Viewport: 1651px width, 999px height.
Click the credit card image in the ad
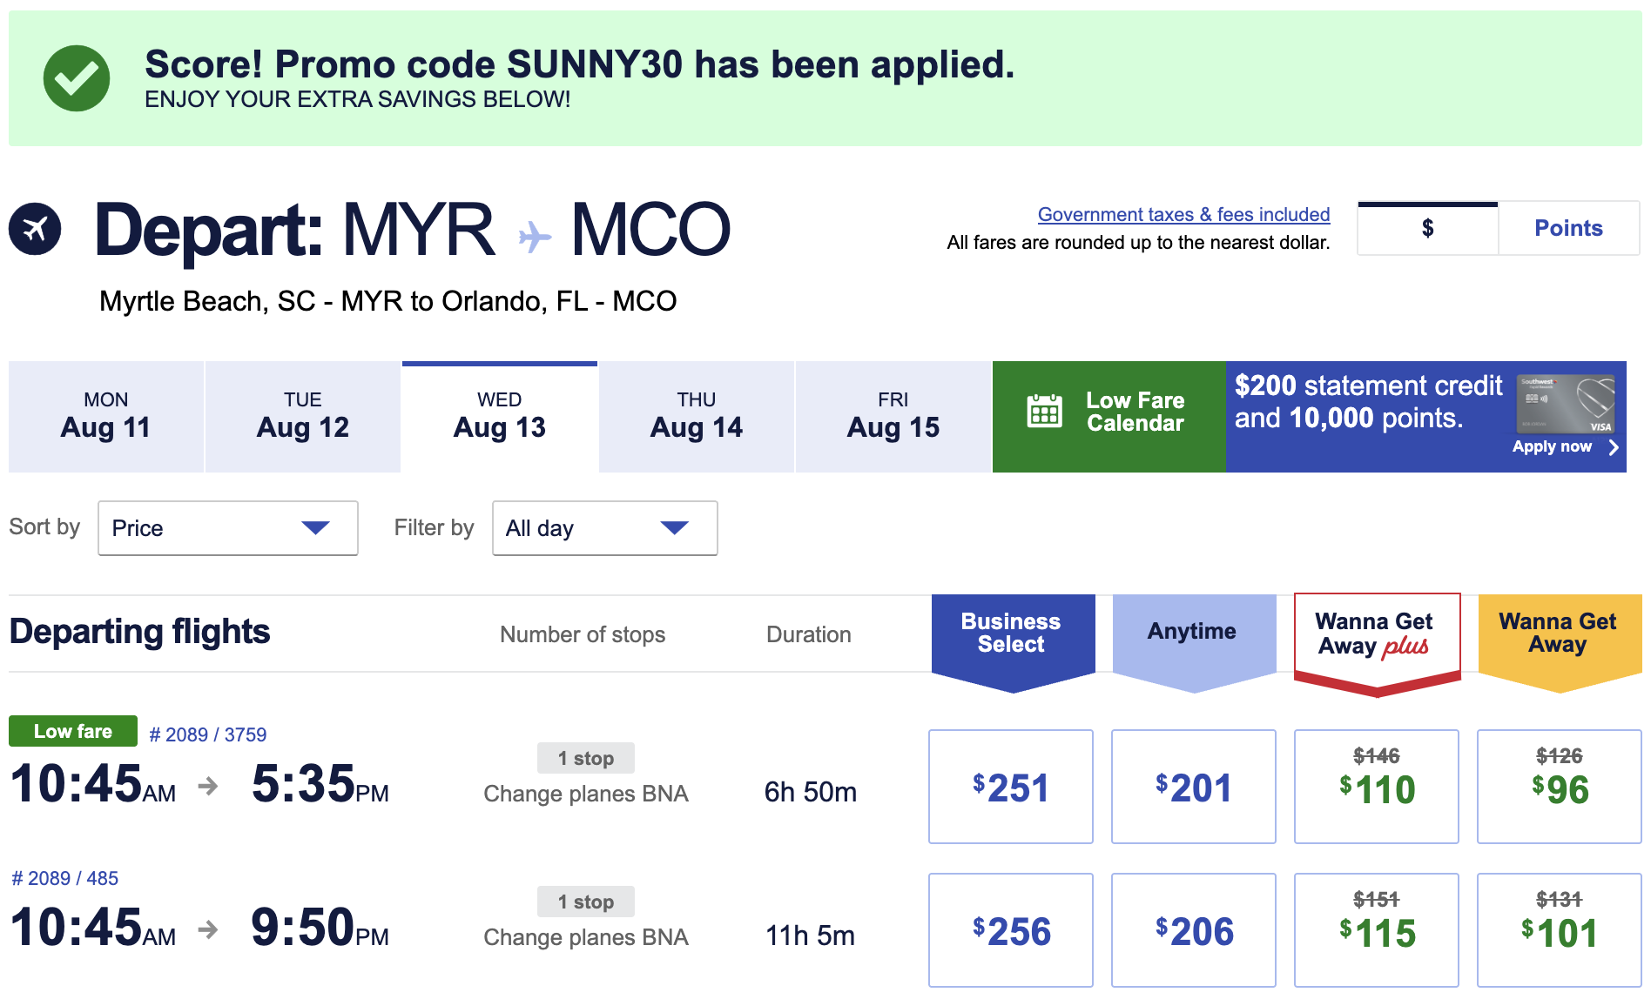pyautogui.click(x=1566, y=404)
